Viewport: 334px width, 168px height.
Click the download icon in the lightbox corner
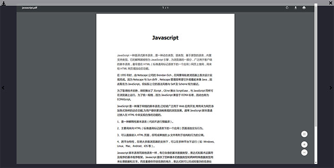(x=4, y=3)
